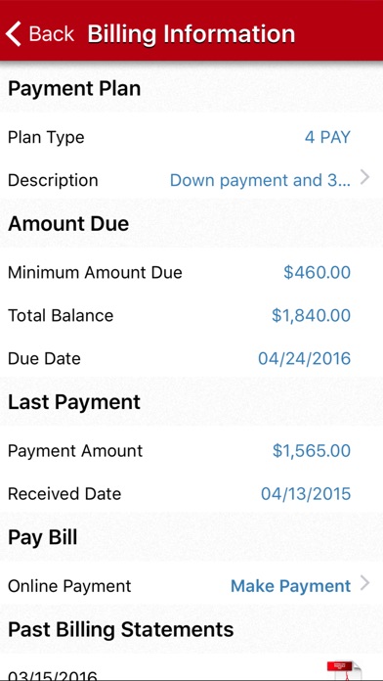This screenshot has height=681, width=383.
Task: Expand the Description row chevron
Action: (x=364, y=178)
